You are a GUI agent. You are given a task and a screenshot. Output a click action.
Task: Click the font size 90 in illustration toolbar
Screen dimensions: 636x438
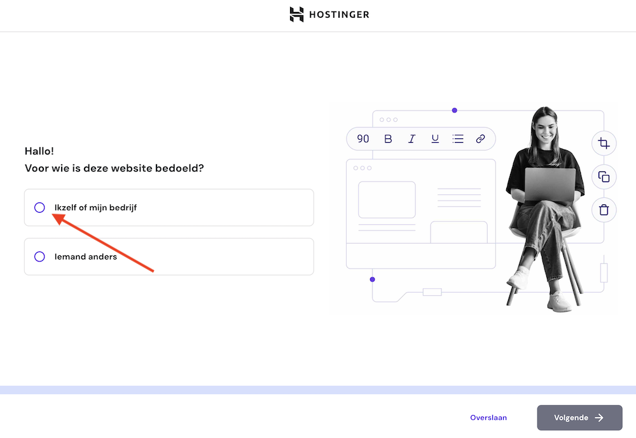coord(363,139)
